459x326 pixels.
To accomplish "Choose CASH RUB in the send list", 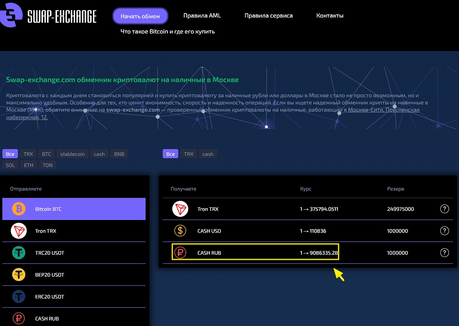I will (x=74, y=317).
